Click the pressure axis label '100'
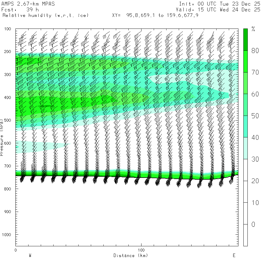262x262 pixels. [x=8, y=29]
